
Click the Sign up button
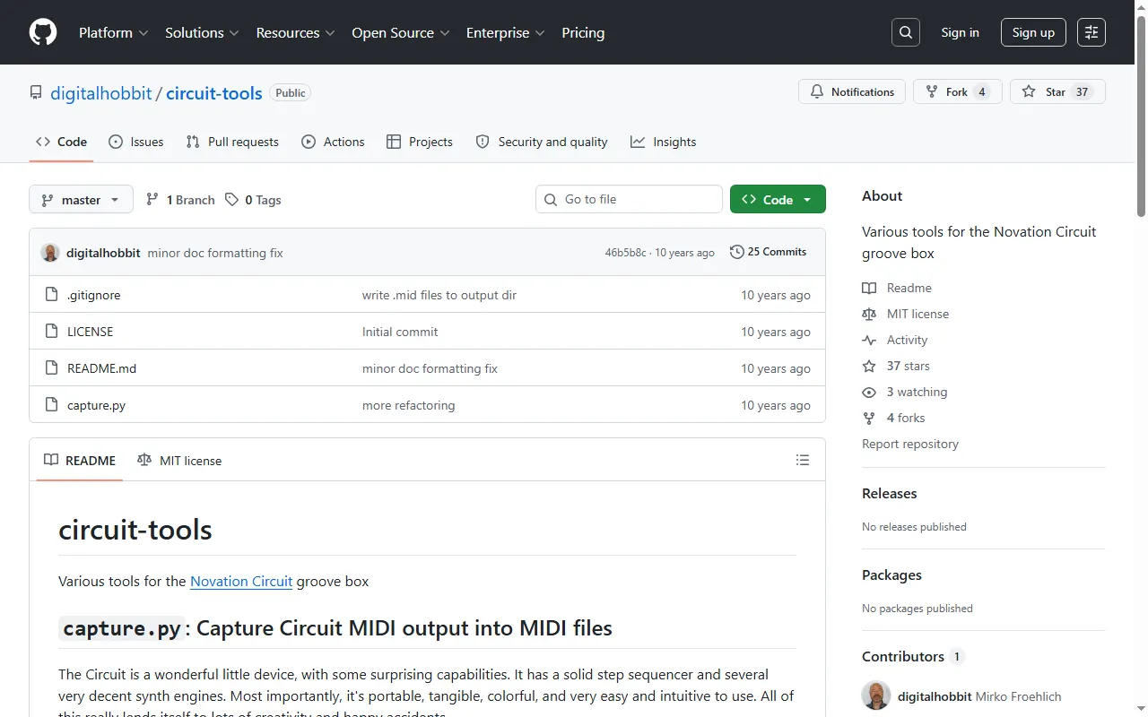coord(1033,32)
